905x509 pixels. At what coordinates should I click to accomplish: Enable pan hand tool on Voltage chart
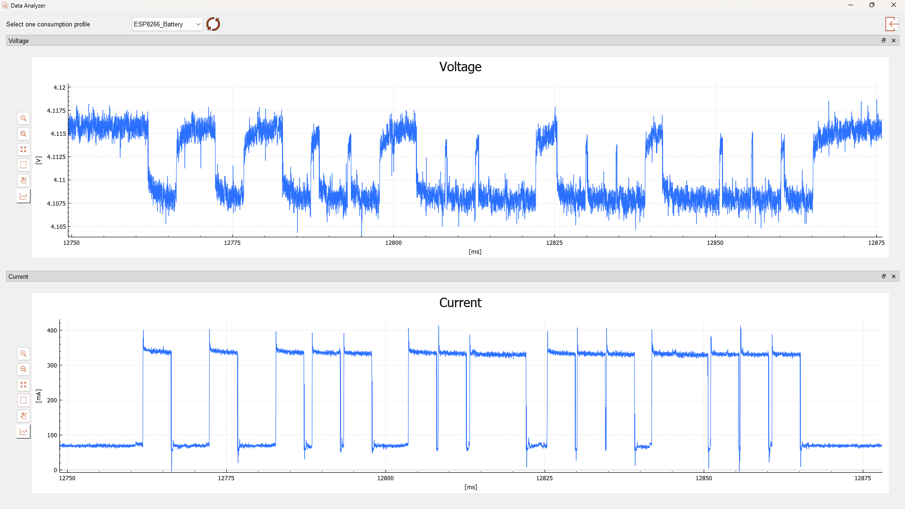coord(23,181)
